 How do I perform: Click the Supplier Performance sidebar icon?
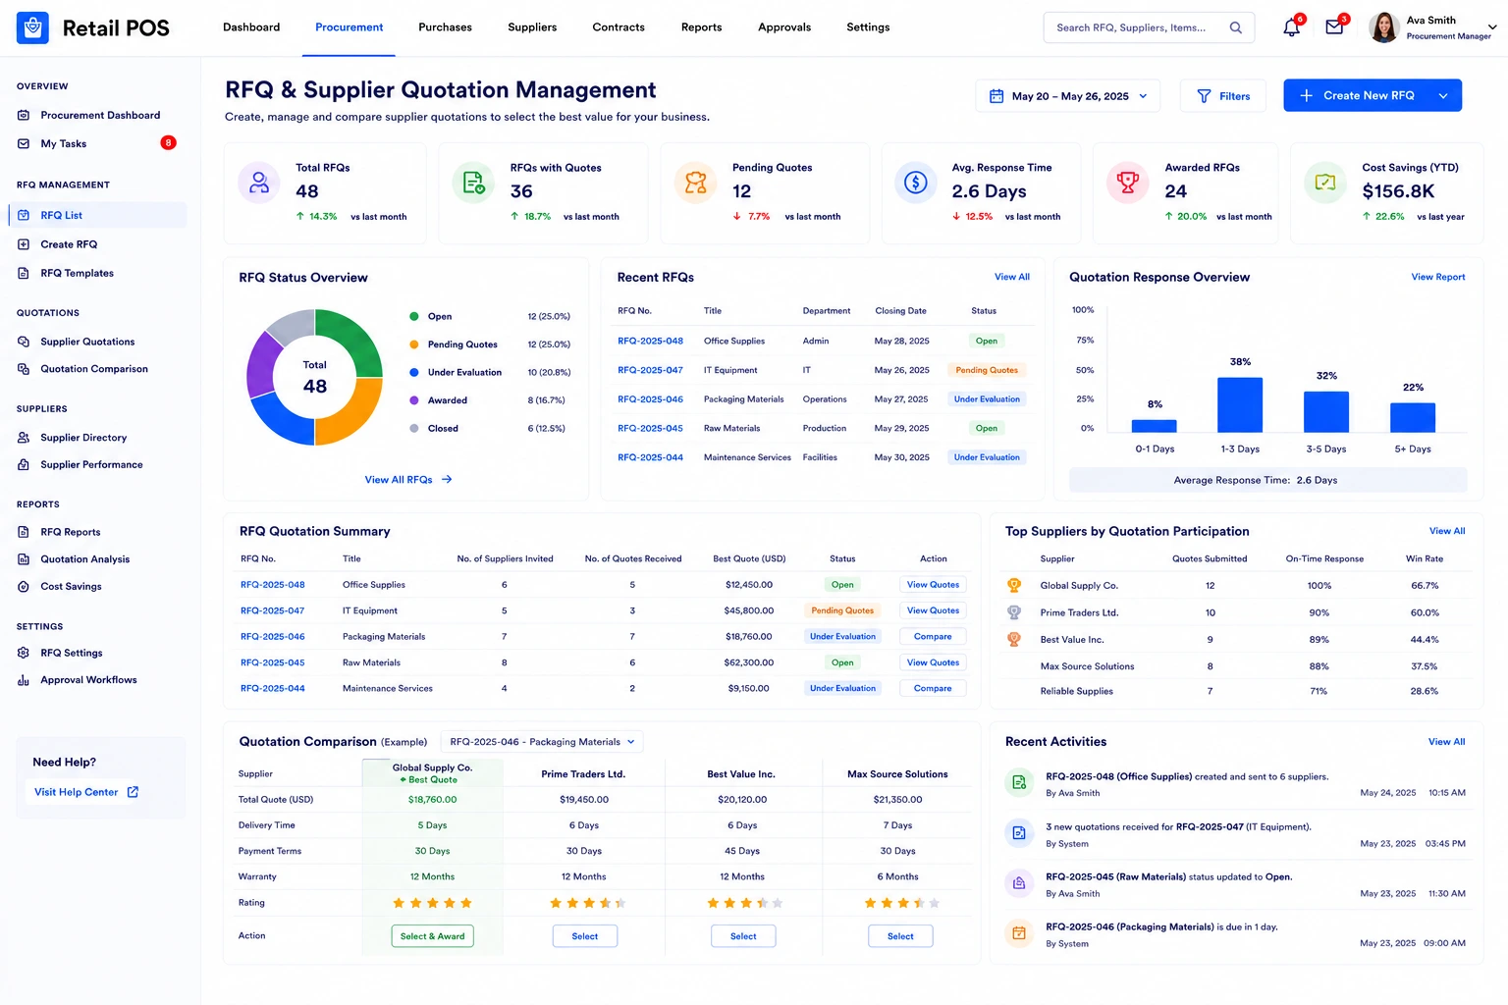24,464
